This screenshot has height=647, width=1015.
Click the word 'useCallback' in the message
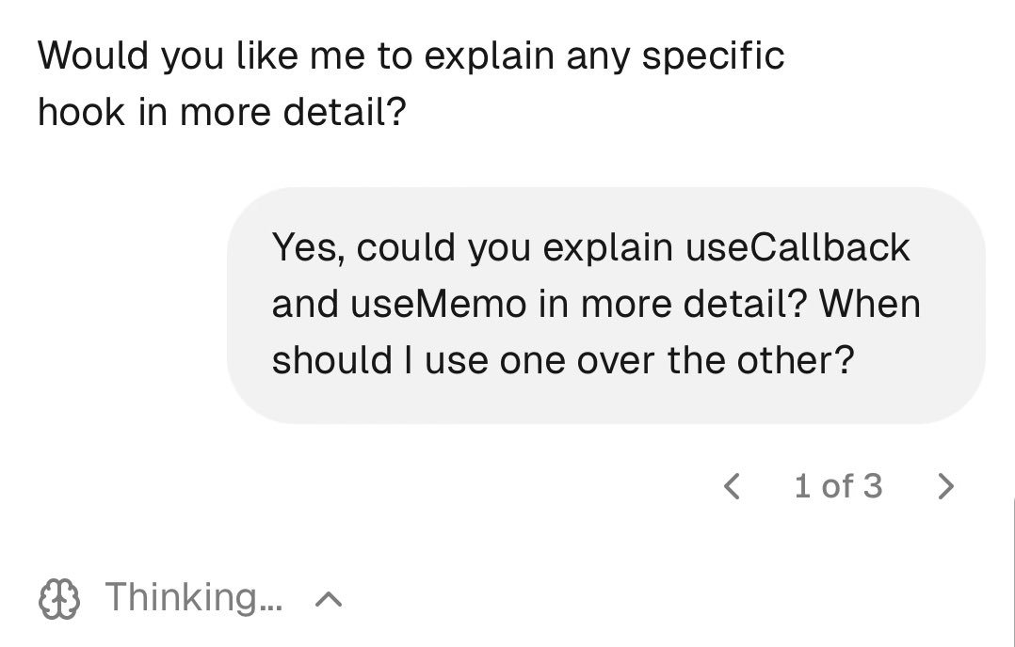797,247
